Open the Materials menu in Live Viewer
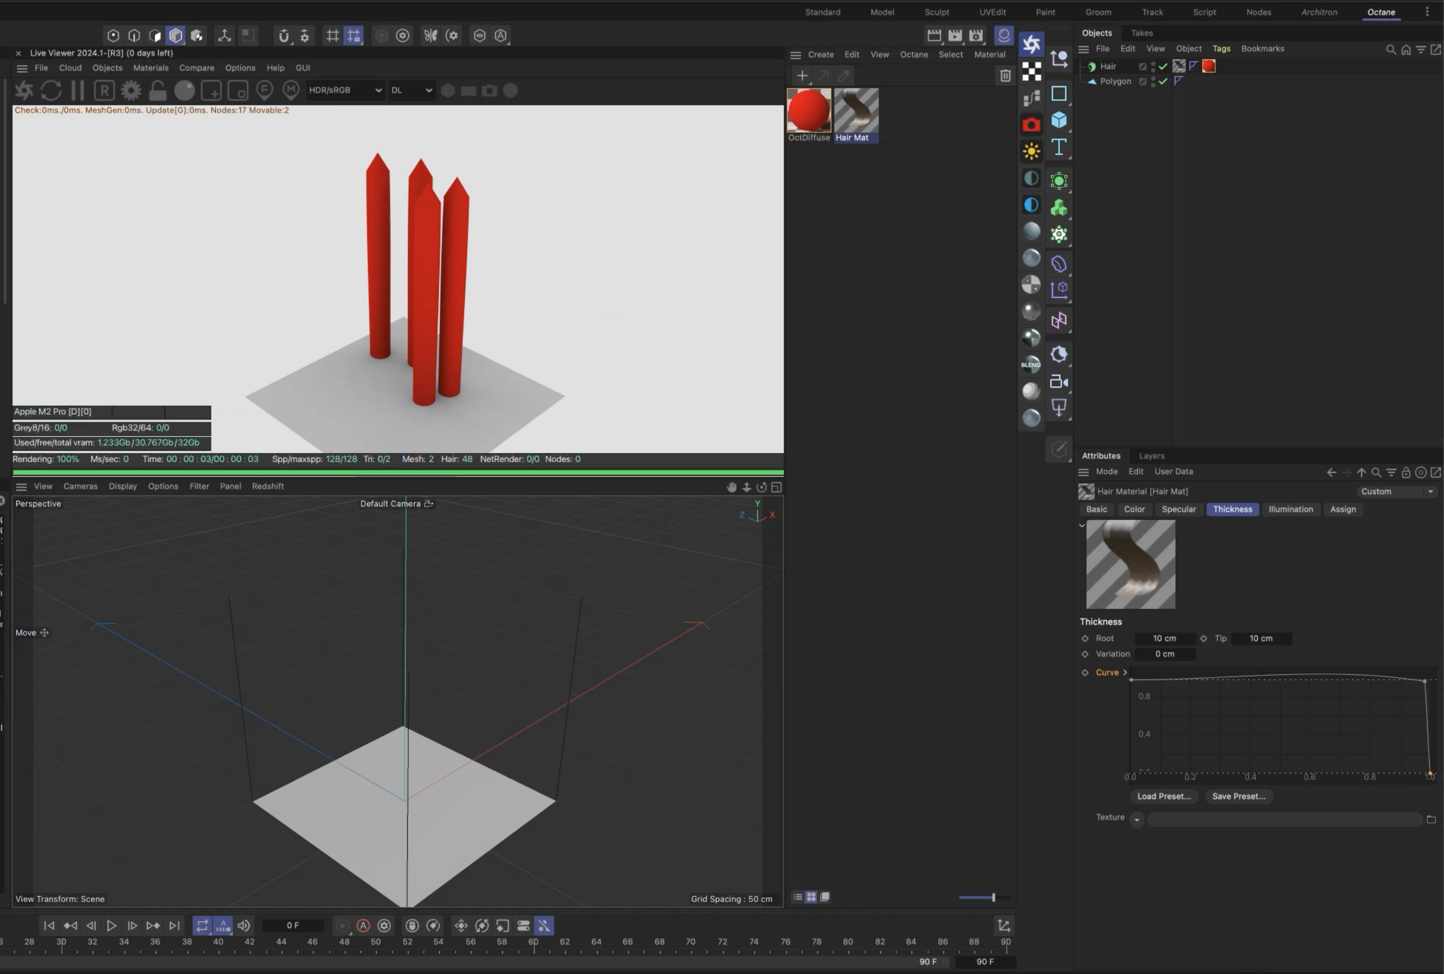Screen dimensions: 1444x974 (x=150, y=68)
